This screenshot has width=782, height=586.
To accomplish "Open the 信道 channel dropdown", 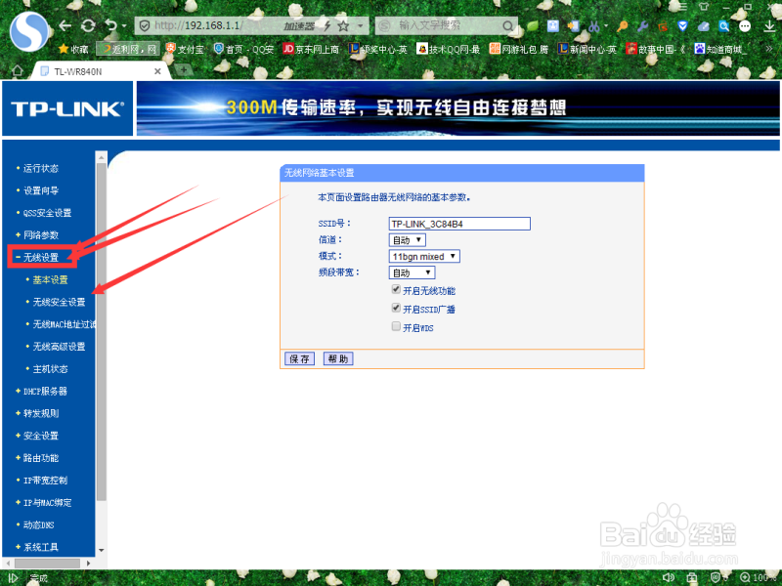I will pos(407,239).
